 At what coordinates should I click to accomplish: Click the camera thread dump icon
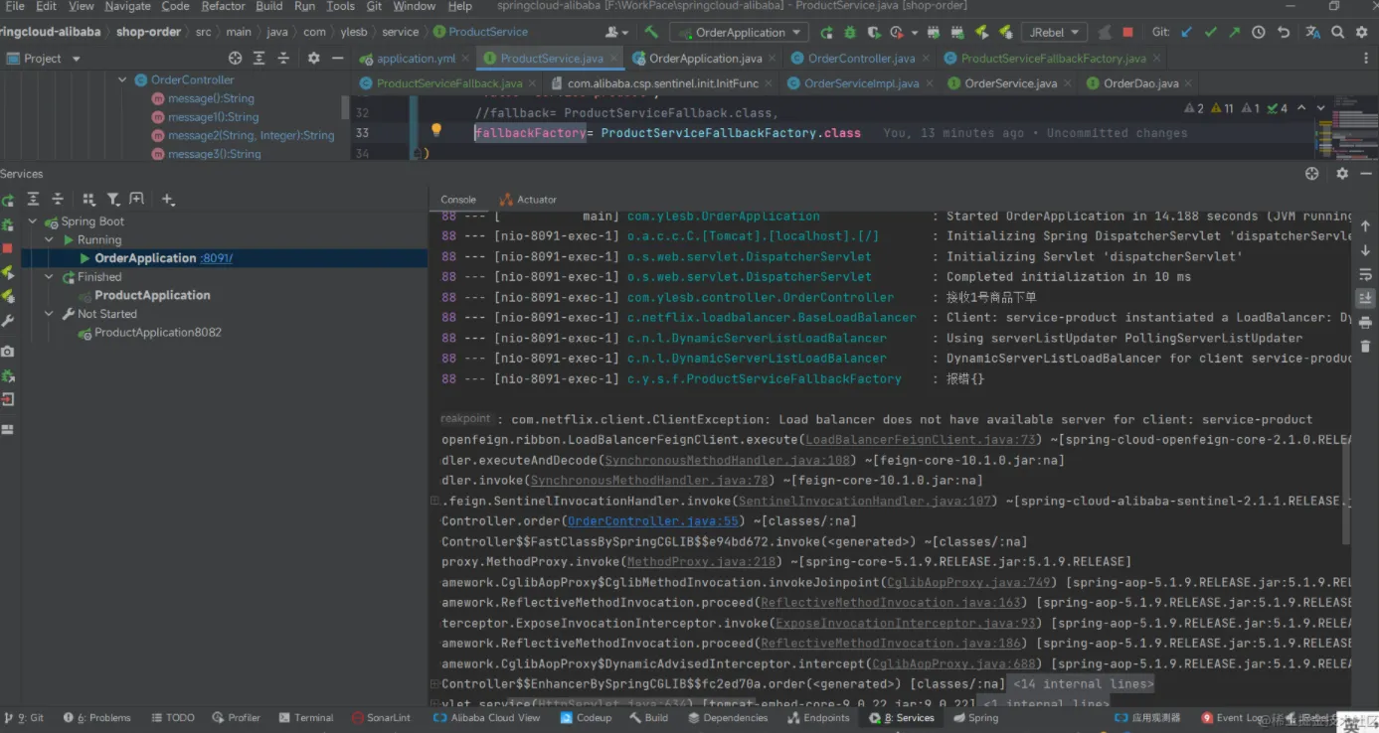point(8,352)
